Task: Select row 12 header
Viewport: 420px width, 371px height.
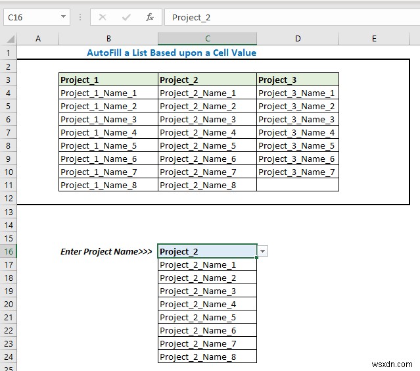Action: [x=9, y=199]
